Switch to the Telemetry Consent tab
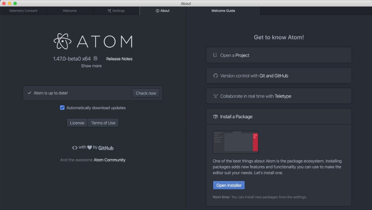Image resolution: width=372 pixels, height=210 pixels. [23, 10]
